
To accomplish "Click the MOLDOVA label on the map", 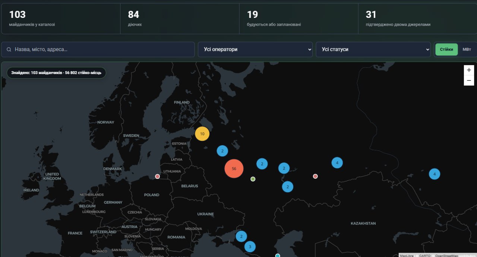I will (x=193, y=229).
